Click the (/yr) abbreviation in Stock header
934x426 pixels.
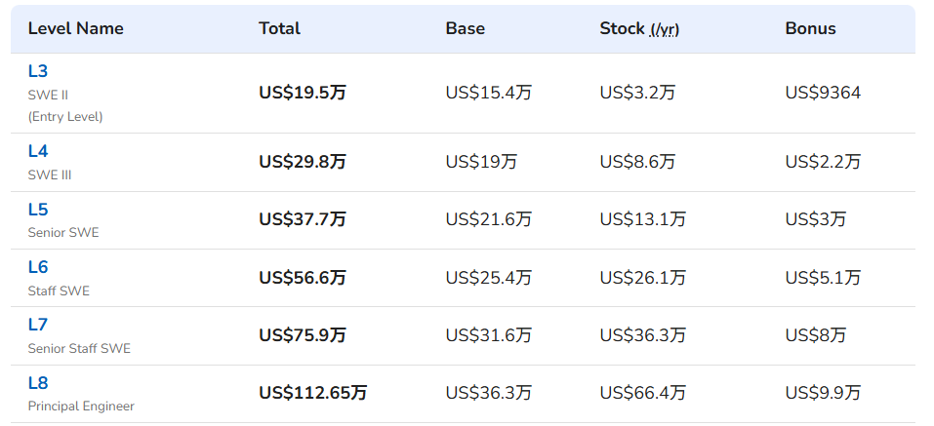665,30
